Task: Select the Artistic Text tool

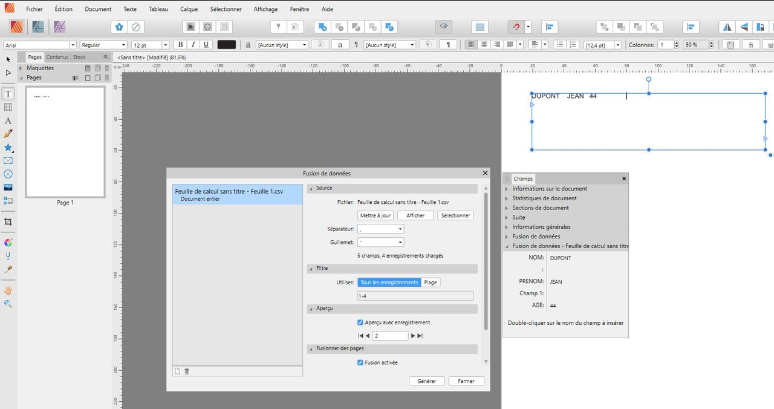Action: point(8,121)
